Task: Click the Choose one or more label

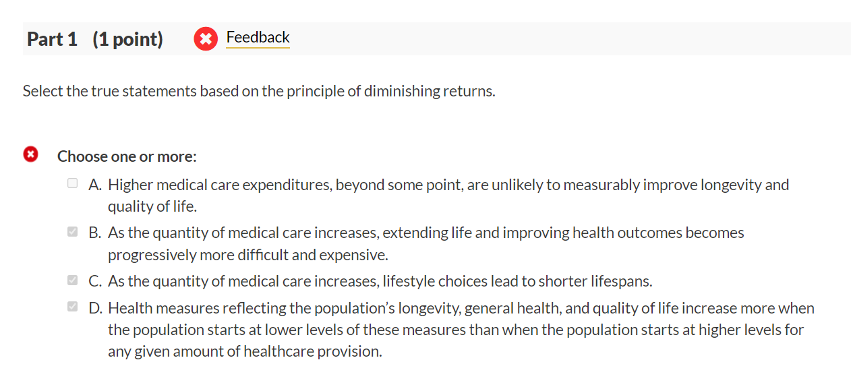Action: pyautogui.click(x=125, y=156)
